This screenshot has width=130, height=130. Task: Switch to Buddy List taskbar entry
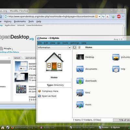(47, 127)
